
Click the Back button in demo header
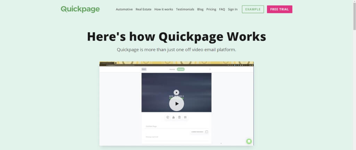point(144,69)
